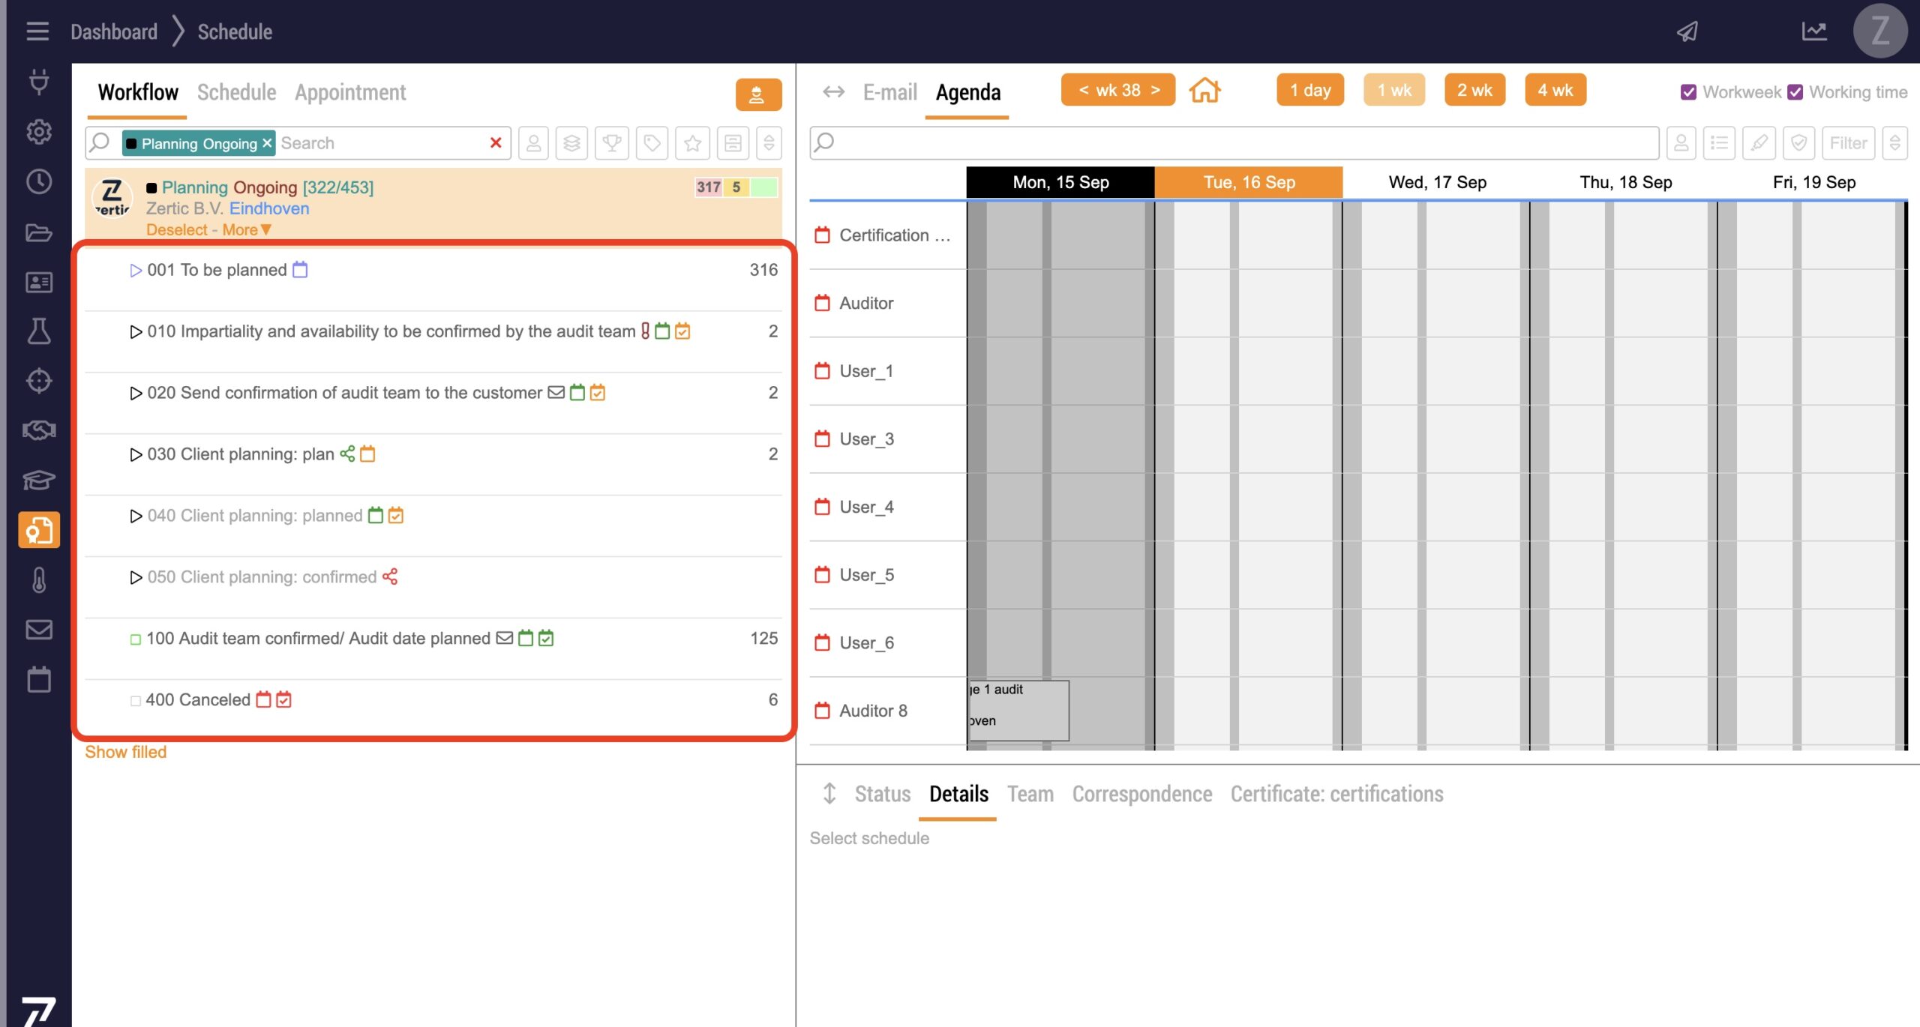Screen dimensions: 1920x1027
Task: Open the graduation cap icon in sidebar
Action: 38,480
